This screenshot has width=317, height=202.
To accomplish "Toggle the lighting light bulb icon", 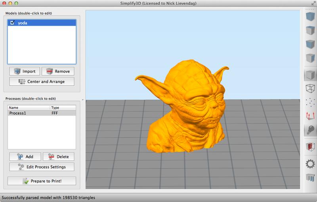I will (310, 130).
